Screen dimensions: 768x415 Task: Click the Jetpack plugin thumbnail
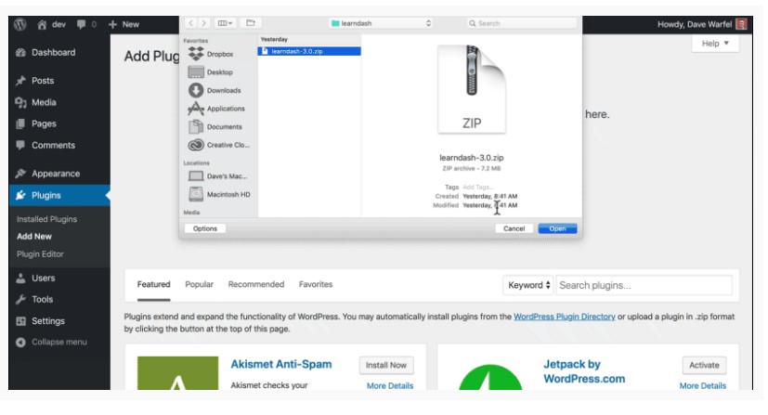click(x=490, y=377)
